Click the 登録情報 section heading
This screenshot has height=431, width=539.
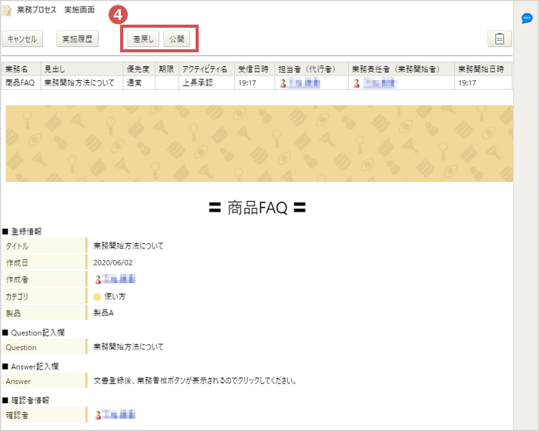pos(22,232)
